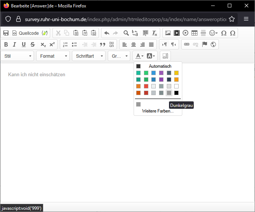Insert an anchor flag
Screen dimensions: 255x212
click(x=204, y=44)
